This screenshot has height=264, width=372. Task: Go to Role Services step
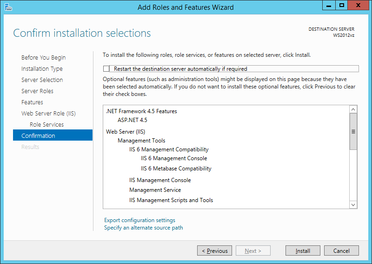click(x=46, y=125)
